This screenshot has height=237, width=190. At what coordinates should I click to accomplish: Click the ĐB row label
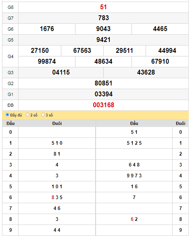coord(10,105)
